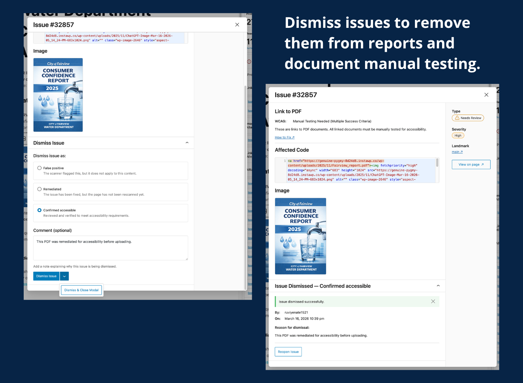Select the Remediated radio option
523x383 pixels.
(x=39, y=189)
